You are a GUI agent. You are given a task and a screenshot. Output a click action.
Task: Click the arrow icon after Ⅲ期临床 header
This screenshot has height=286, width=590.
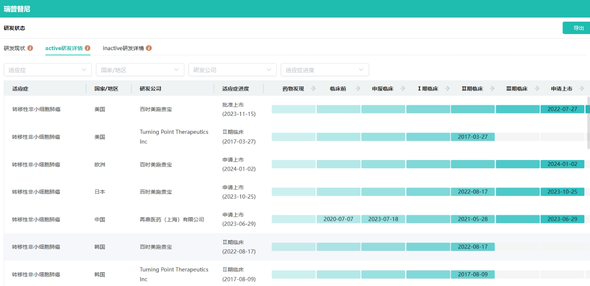[x=537, y=89]
